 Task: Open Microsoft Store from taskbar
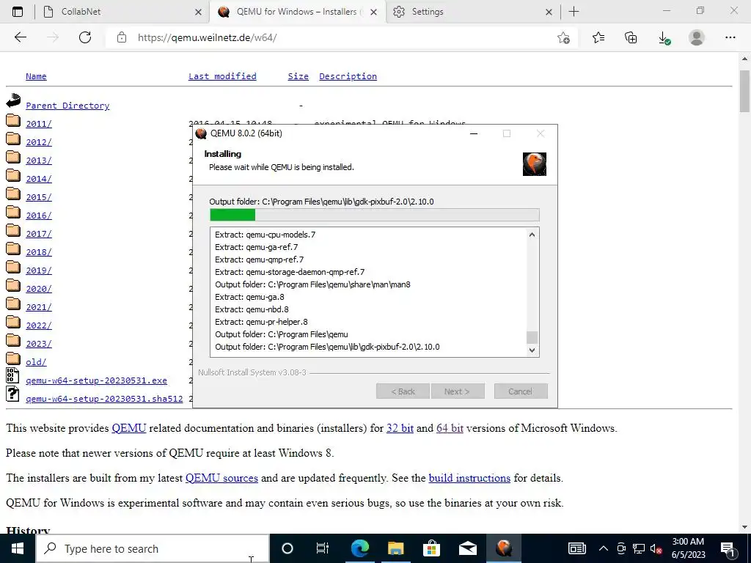(x=431, y=548)
